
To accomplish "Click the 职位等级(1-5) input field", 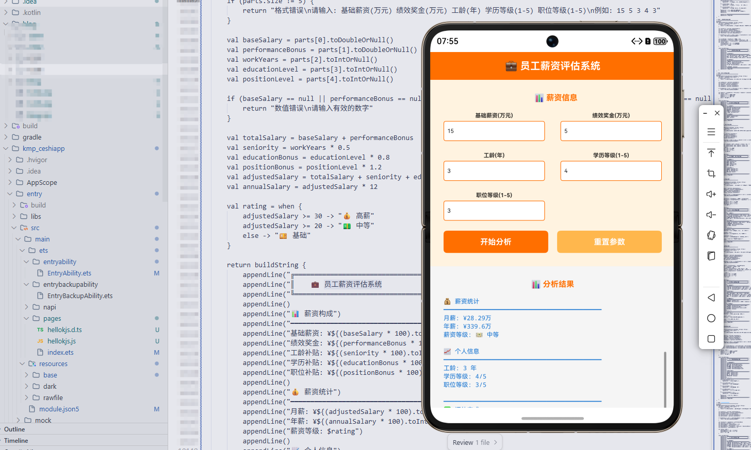I will 494,211.
